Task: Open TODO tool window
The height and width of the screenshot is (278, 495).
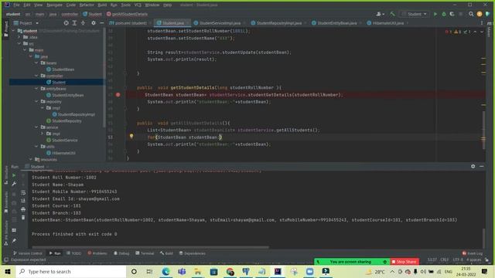Action: pyautogui.click(x=74, y=253)
